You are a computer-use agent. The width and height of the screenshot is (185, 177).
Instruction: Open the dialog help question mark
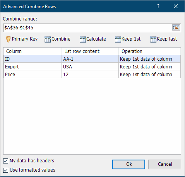(x=158, y=6)
